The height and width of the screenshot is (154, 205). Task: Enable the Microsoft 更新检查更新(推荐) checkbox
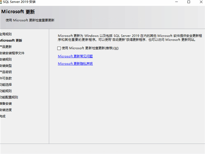click(59, 48)
